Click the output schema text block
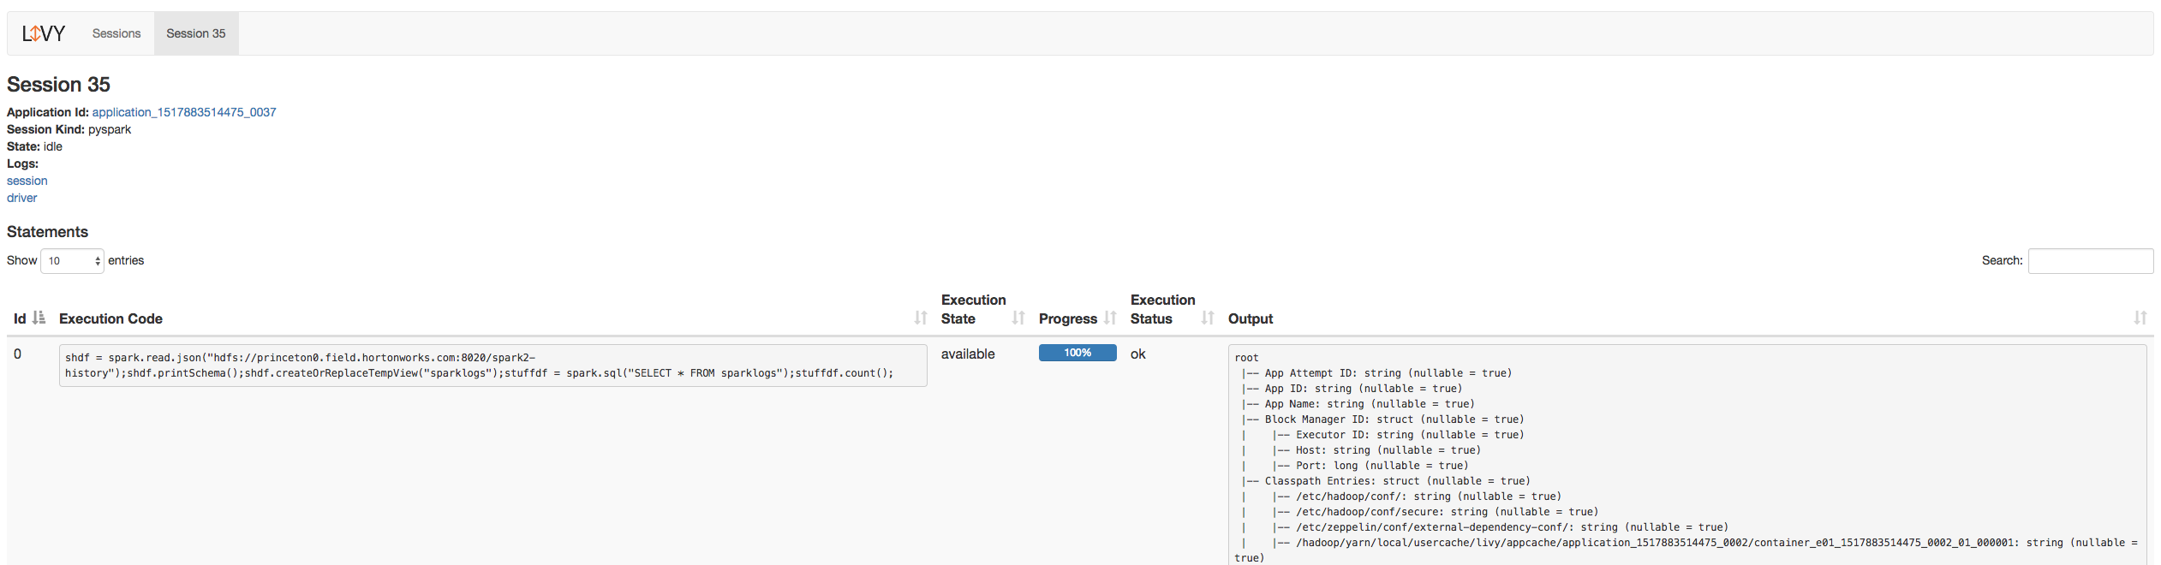This screenshot has height=565, width=2161. [x=1686, y=454]
